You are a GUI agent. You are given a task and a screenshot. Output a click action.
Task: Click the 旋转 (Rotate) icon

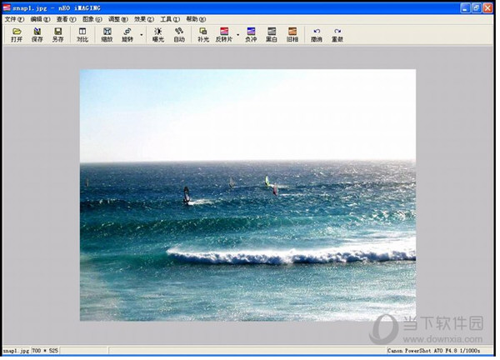[x=127, y=34]
